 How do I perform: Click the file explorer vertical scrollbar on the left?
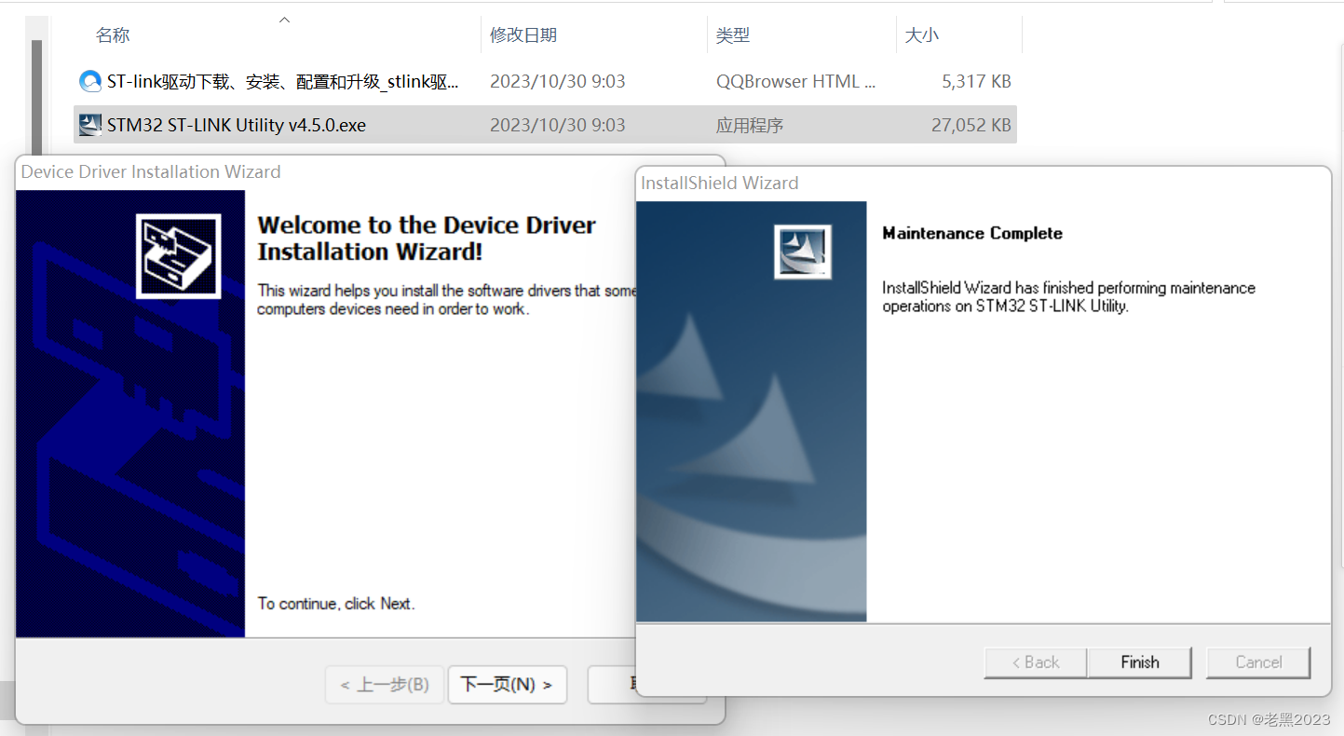(36, 98)
